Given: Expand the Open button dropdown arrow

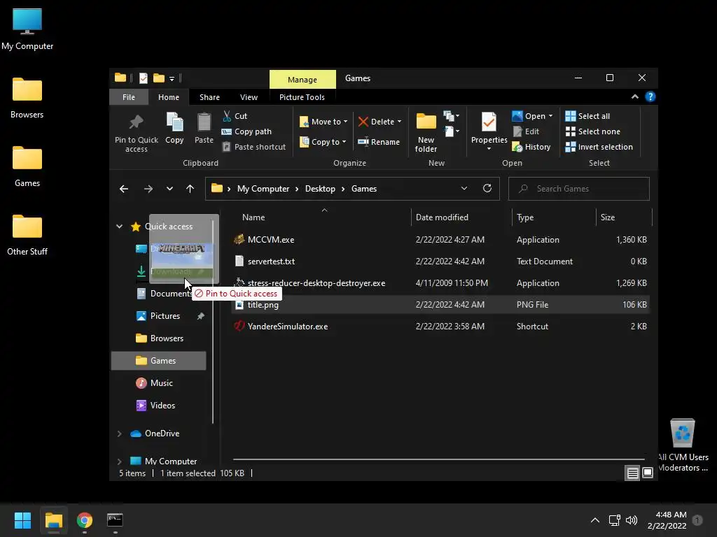Looking at the screenshot, I should click(550, 116).
